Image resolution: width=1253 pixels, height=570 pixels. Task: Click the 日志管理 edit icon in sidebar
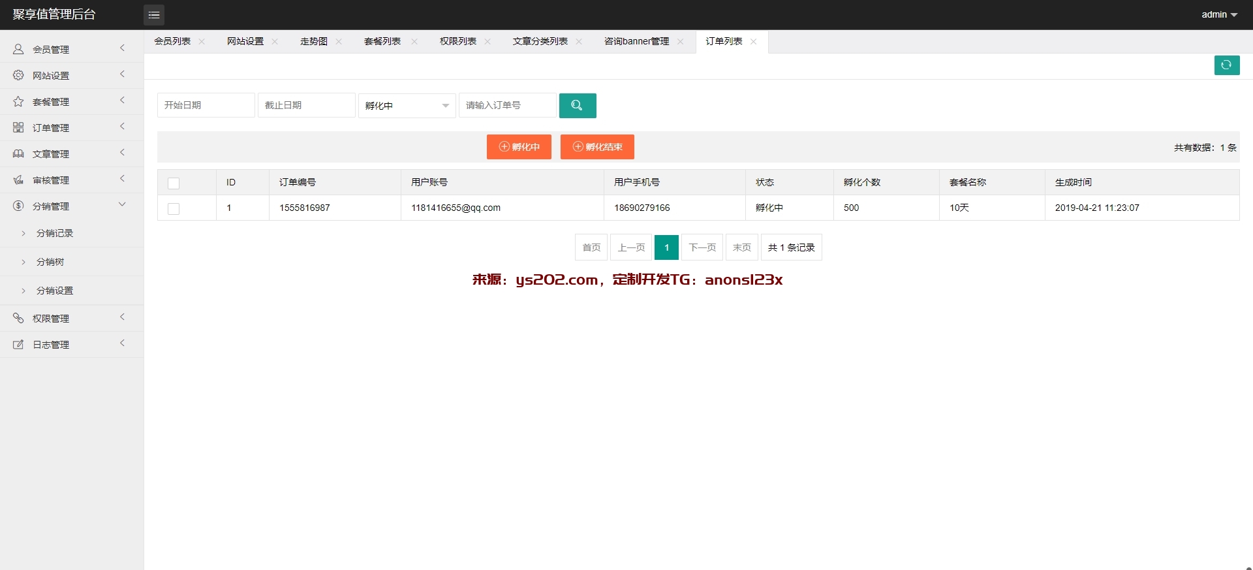tap(18, 345)
